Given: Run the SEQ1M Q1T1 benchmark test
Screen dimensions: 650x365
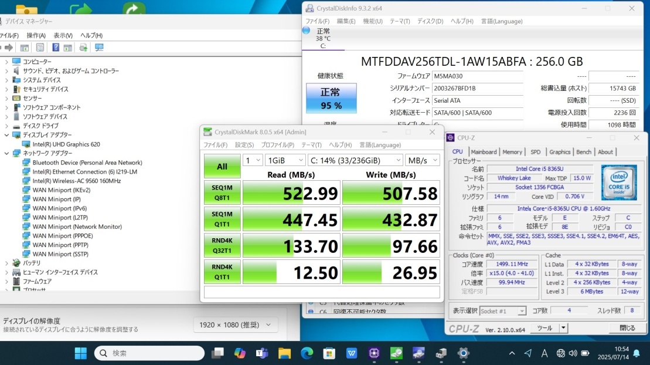Looking at the screenshot, I should tap(222, 219).
